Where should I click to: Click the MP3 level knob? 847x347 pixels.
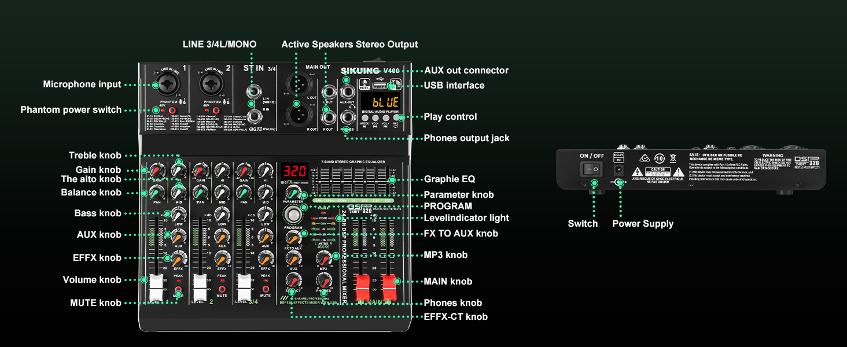pos(324,259)
